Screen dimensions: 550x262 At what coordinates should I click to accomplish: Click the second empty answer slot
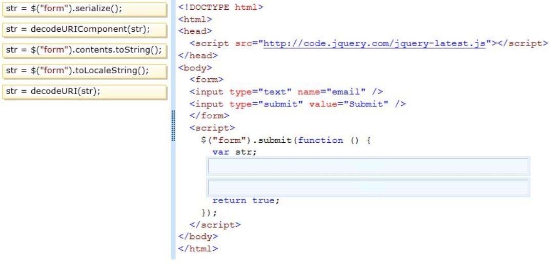coord(368,187)
